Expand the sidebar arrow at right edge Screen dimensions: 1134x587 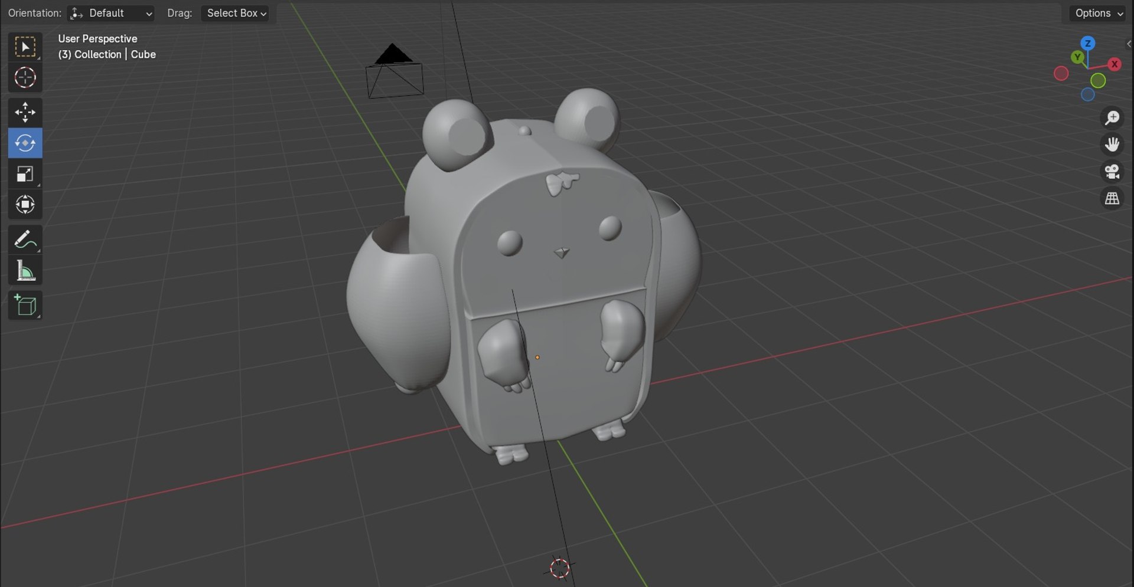tap(1129, 44)
